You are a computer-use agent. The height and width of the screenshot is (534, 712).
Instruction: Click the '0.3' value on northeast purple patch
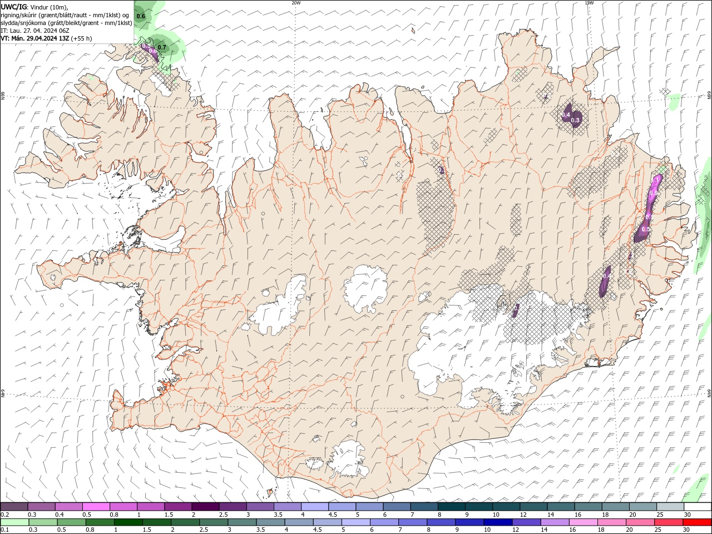(575, 120)
